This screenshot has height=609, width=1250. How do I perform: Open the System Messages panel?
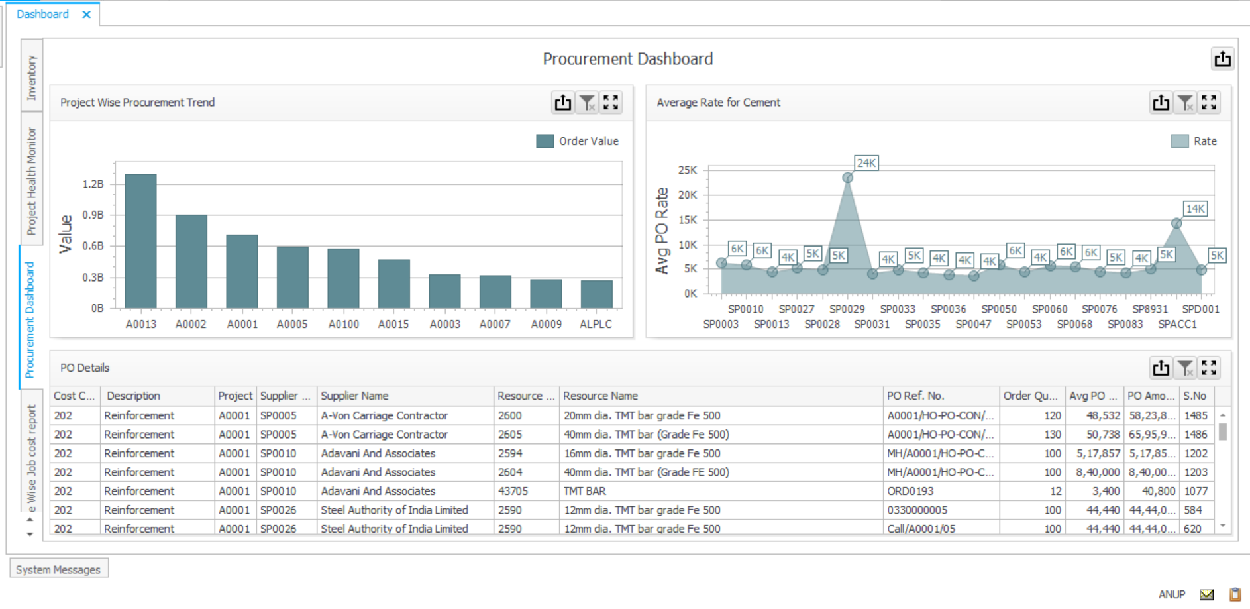(59, 569)
